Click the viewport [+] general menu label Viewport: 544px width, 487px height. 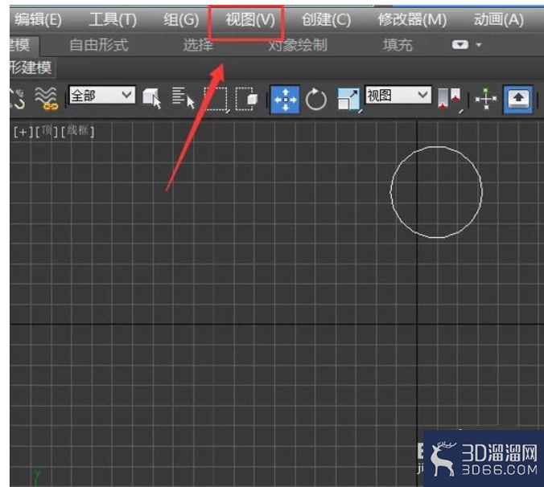[x=23, y=132]
